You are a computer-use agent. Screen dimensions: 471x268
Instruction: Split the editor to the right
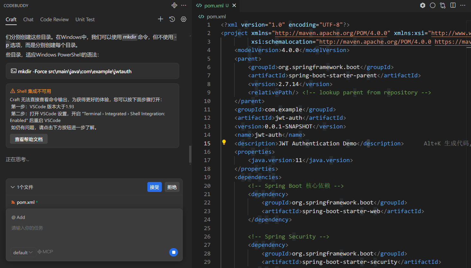click(x=453, y=5)
